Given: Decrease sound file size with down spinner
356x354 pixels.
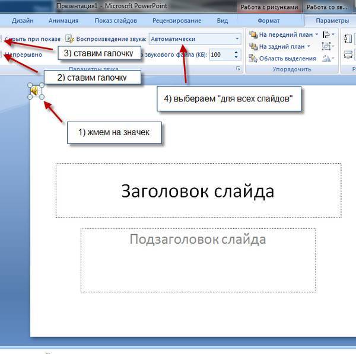Looking at the screenshot, I should coord(236,57).
